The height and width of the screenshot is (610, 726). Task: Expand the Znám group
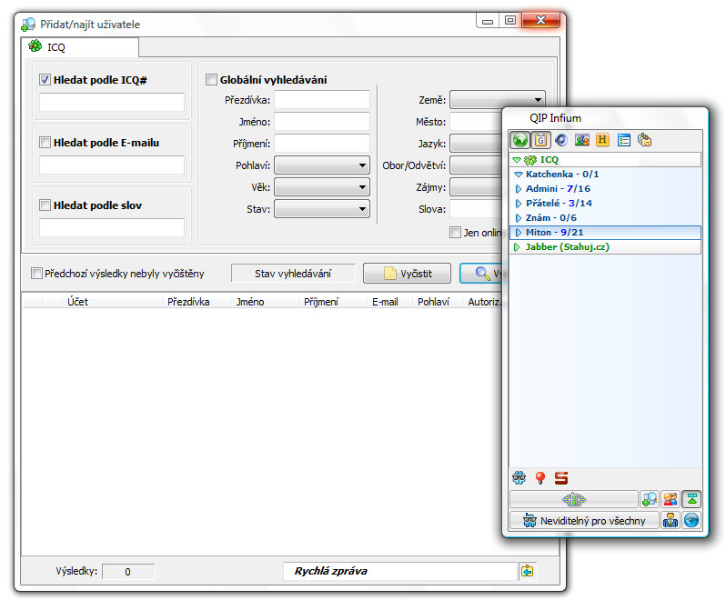click(x=519, y=218)
